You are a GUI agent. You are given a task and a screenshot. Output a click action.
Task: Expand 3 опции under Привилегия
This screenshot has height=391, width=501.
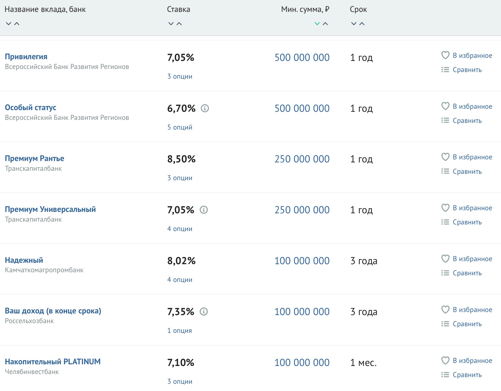(x=180, y=76)
